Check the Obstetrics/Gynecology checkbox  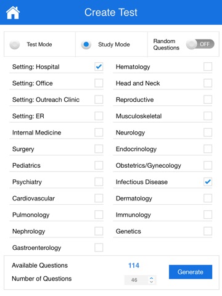pos(208,165)
